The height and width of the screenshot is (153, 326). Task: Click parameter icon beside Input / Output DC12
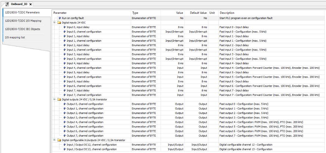[64, 145]
